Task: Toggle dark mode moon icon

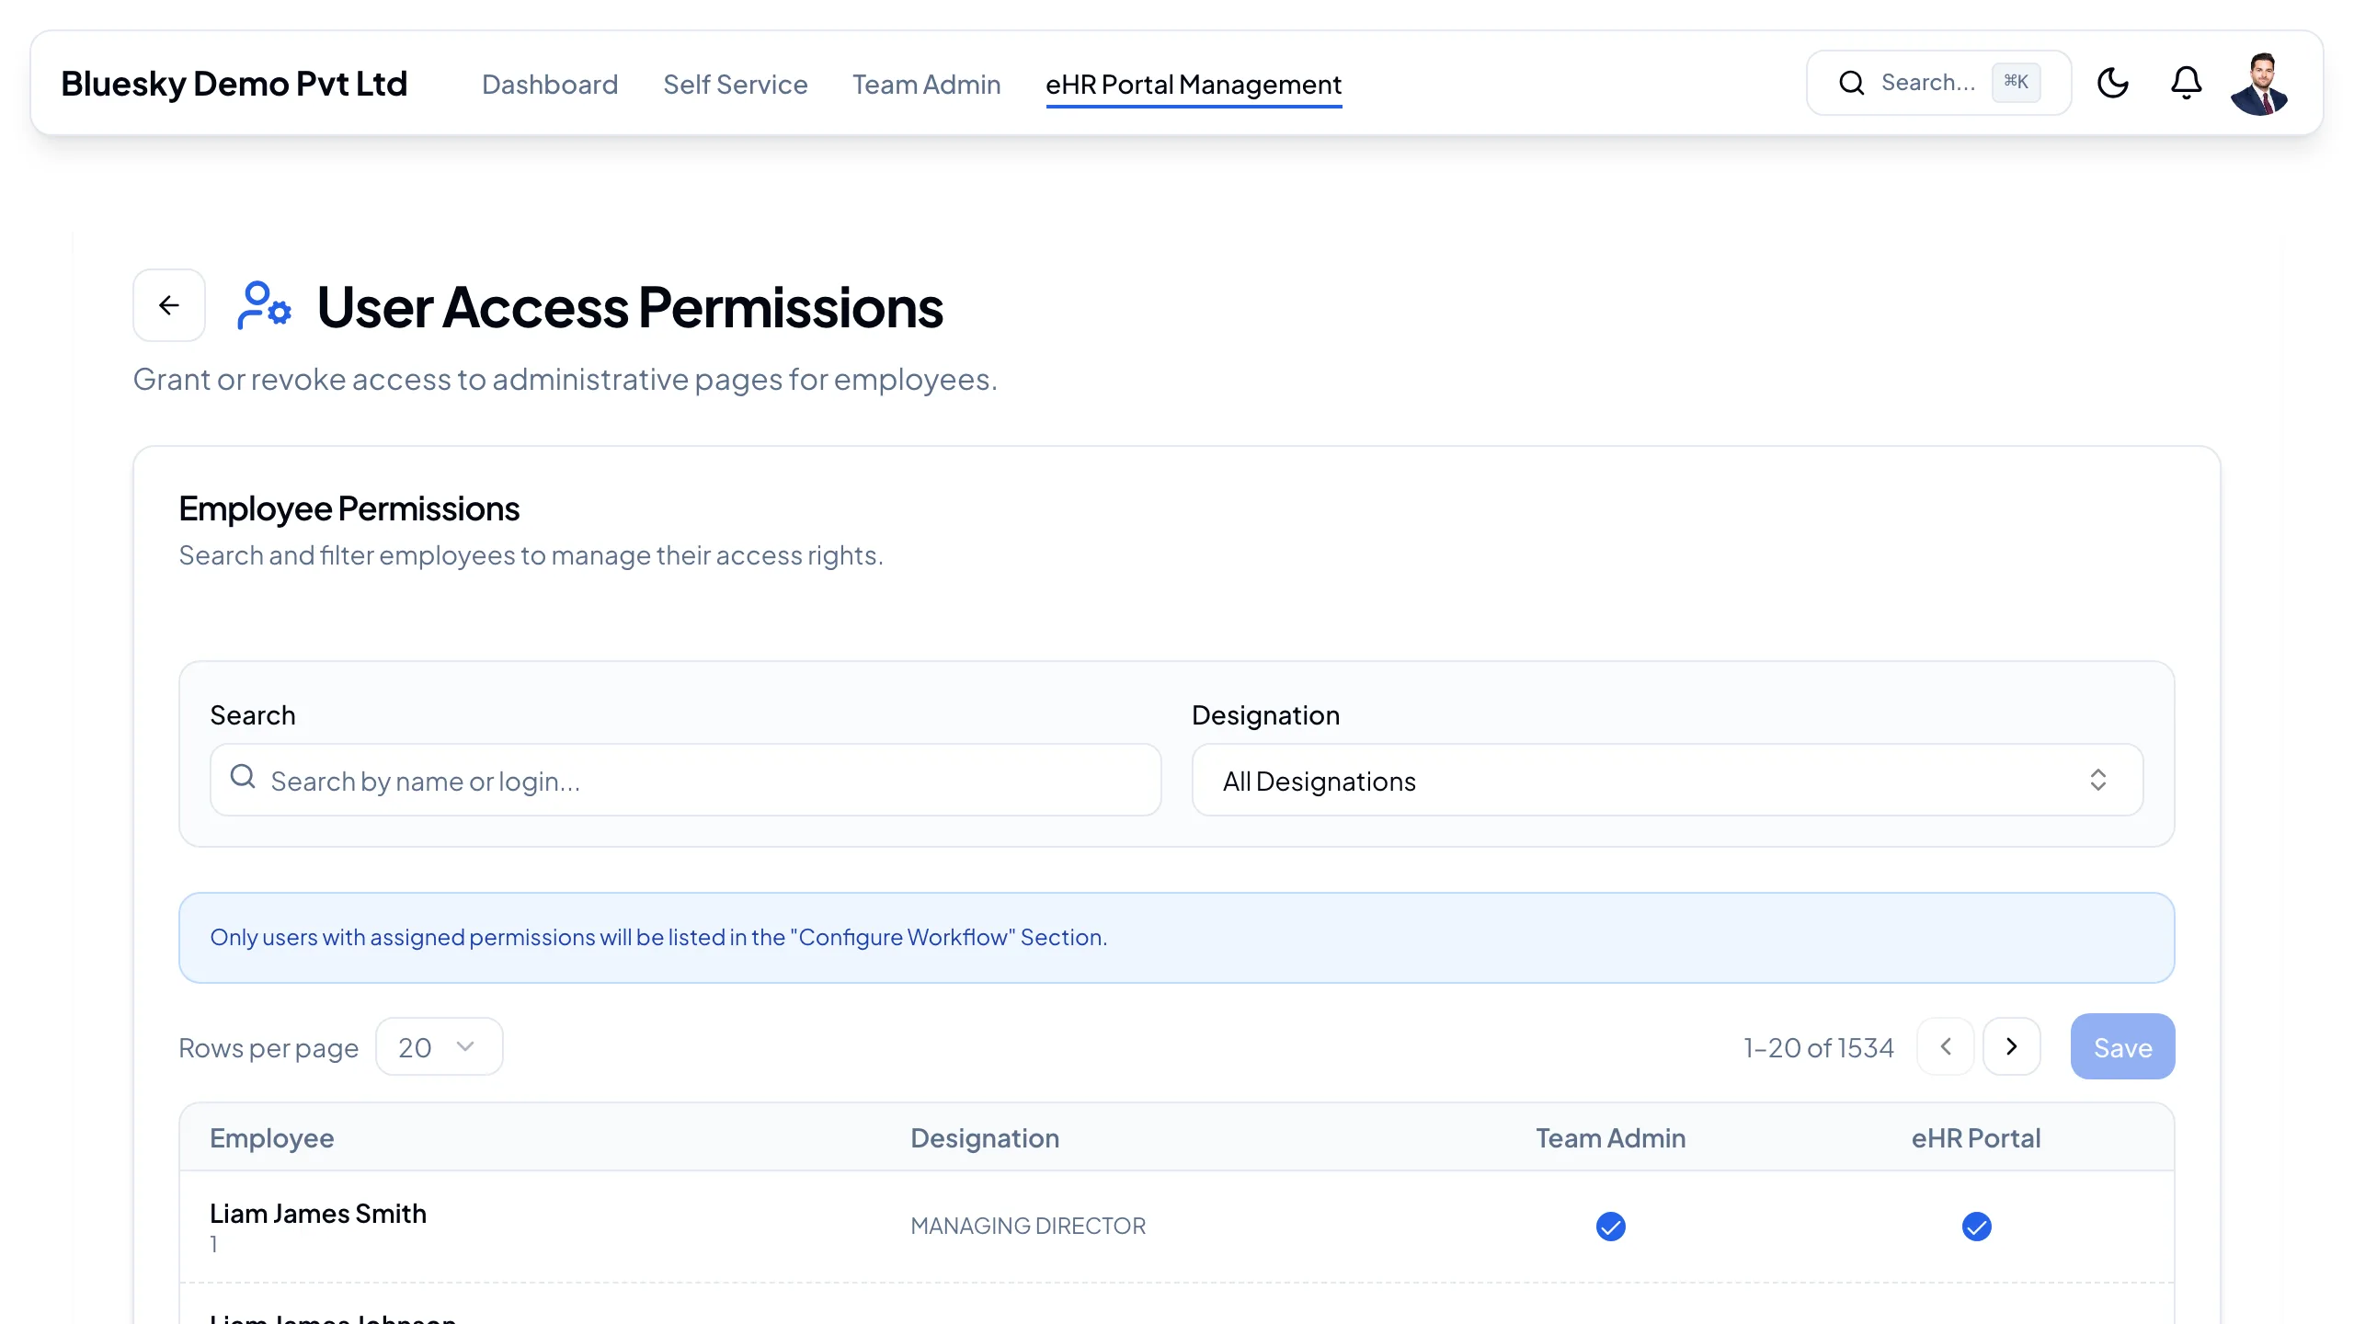Action: [x=2113, y=83]
